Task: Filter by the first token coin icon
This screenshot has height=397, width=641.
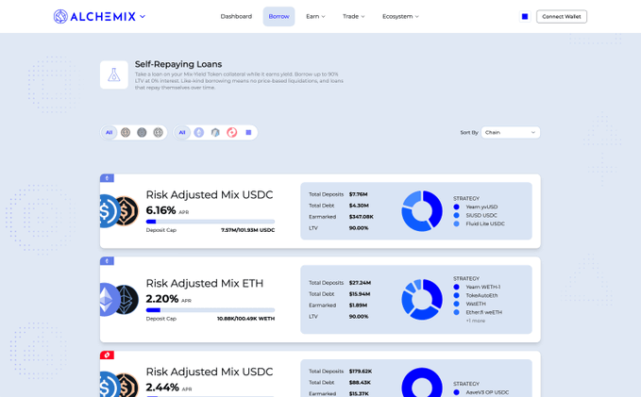Action: tap(126, 132)
